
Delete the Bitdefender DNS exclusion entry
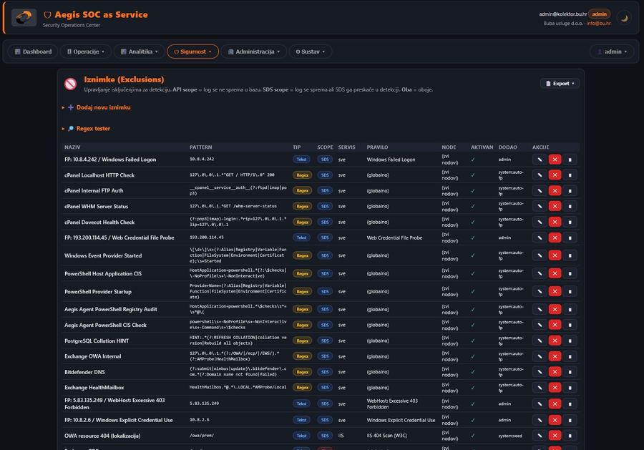[570, 372]
